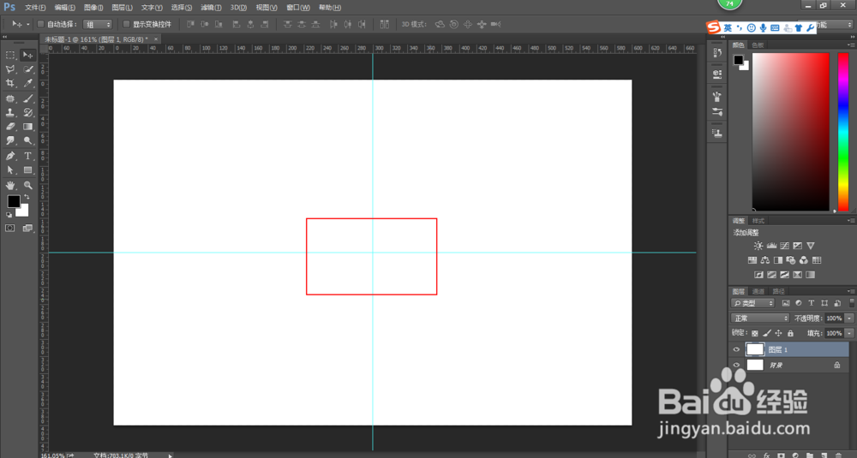
Task: Select the Rectangular Marquee tool
Action: tap(10, 55)
